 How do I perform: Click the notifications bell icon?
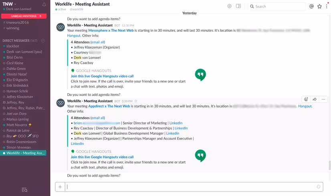click(44, 4)
